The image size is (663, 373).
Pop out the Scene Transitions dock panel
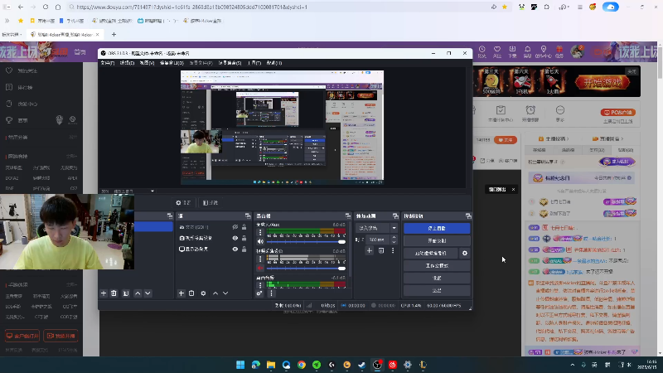(395, 216)
